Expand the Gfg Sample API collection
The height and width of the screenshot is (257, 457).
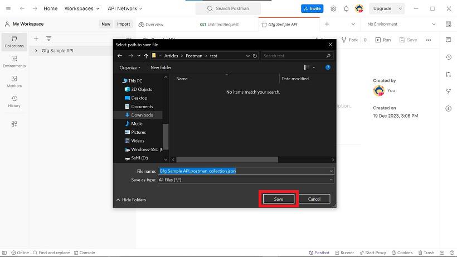pyautogui.click(x=36, y=51)
